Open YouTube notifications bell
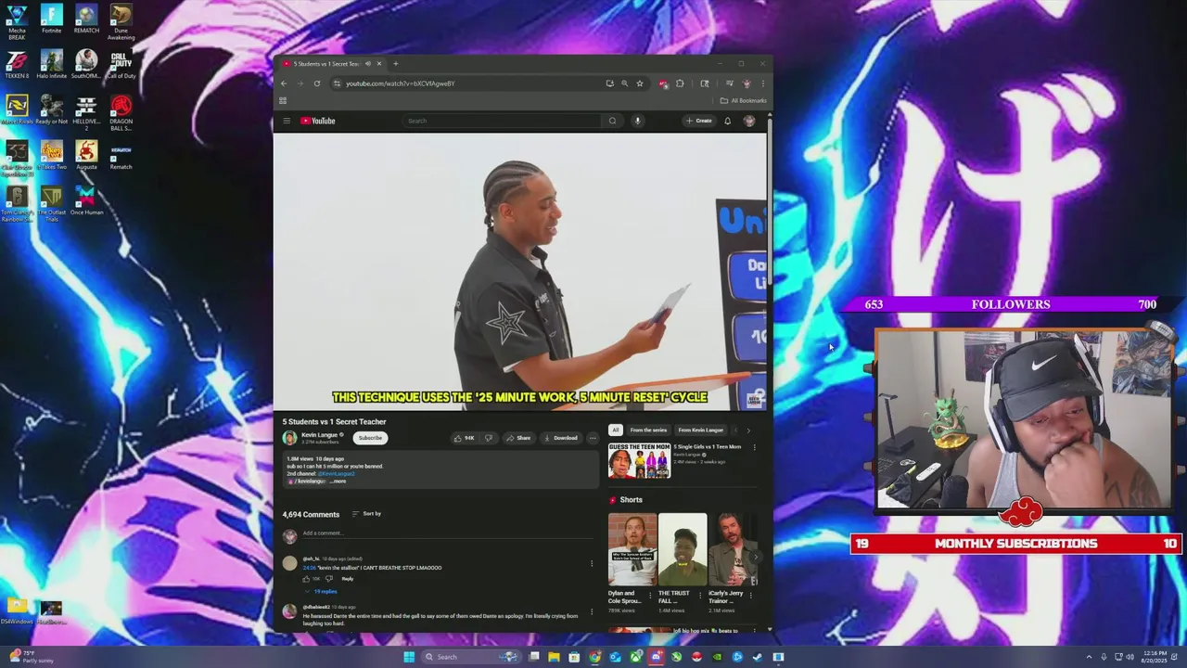The height and width of the screenshot is (668, 1187). click(x=727, y=121)
